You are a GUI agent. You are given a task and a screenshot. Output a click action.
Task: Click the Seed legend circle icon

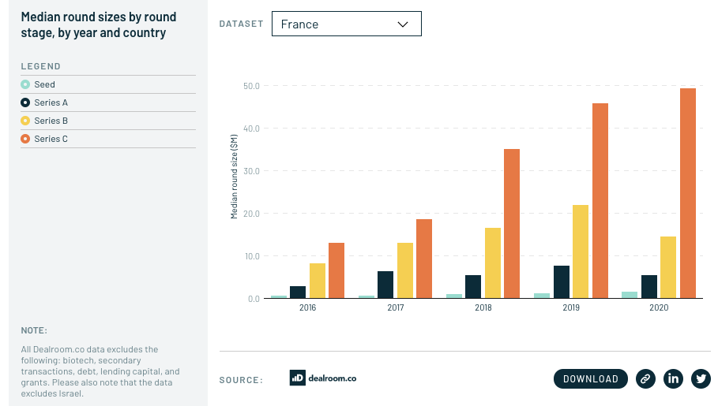[25, 84]
